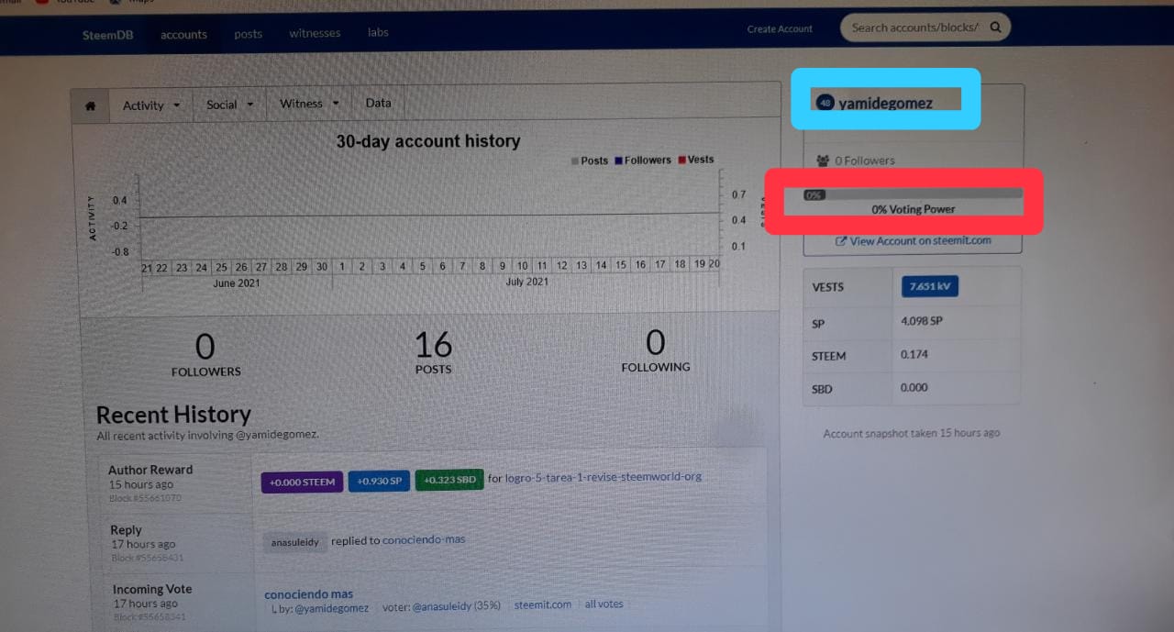Click the Create Account link
Viewport: 1174px width, 632px height.
pos(780,29)
